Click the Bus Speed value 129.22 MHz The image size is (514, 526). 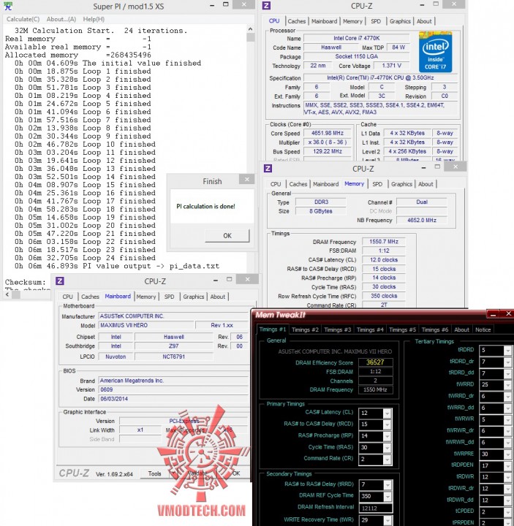pyautogui.click(x=328, y=151)
